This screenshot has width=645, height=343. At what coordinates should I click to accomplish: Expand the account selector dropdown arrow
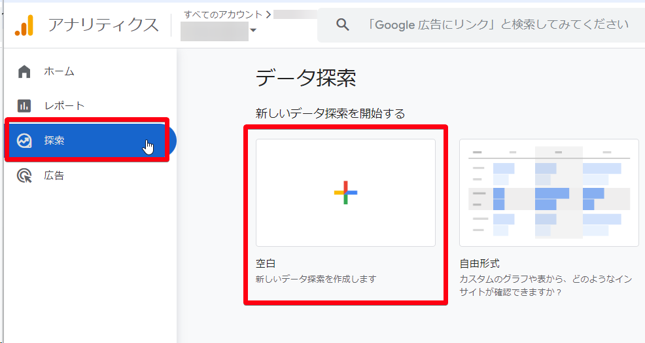coord(253,30)
